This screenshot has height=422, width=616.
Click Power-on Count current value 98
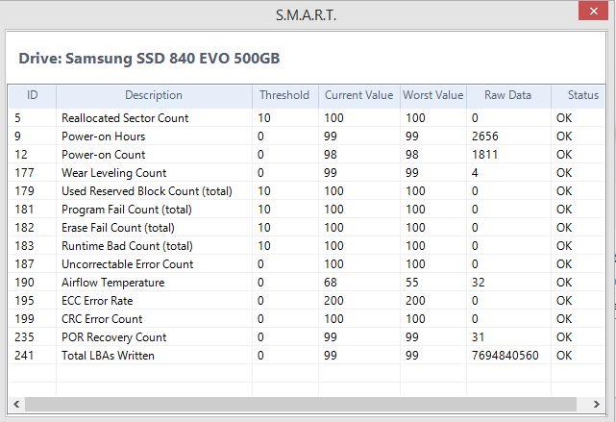point(331,155)
